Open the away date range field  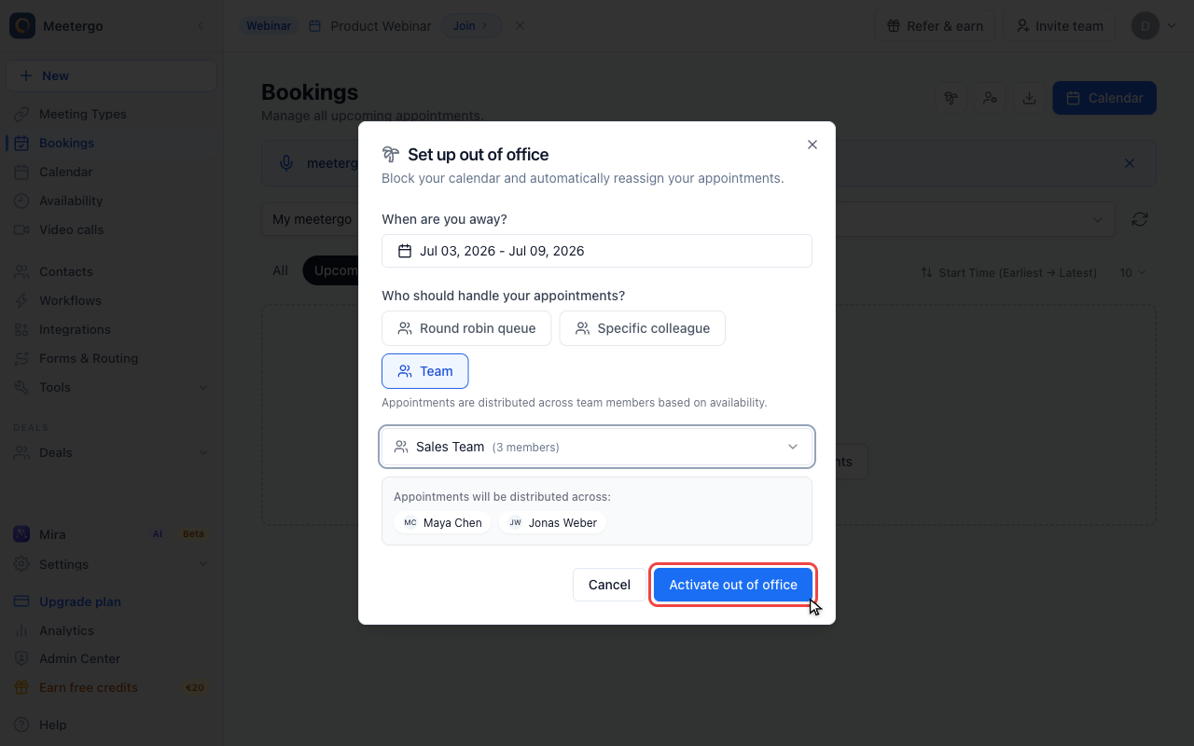[x=597, y=251]
